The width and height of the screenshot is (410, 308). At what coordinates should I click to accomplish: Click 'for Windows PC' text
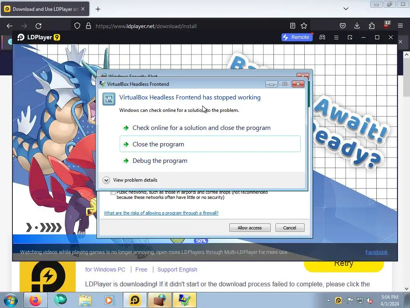tap(105, 269)
